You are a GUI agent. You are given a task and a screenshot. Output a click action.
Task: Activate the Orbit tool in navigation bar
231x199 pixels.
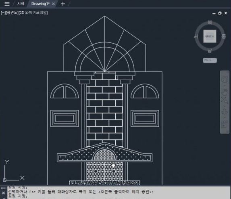pos(225,112)
